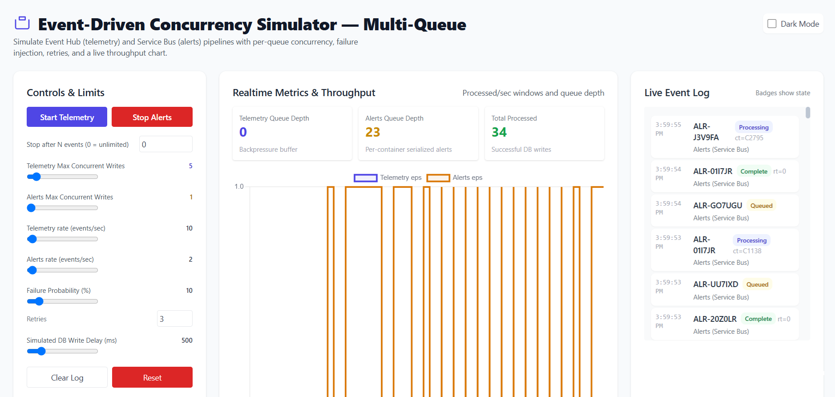This screenshot has height=397, width=835.
Task: Click the Clear Log button
Action: (67, 378)
